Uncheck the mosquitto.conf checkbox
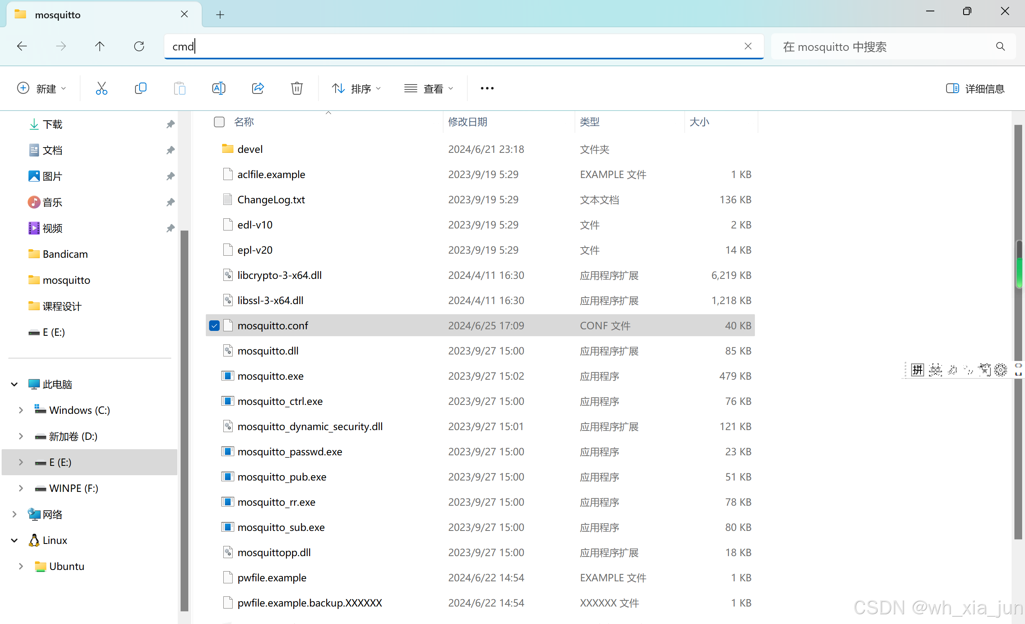 pos(214,326)
